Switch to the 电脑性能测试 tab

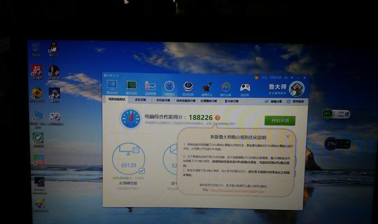[116, 99]
